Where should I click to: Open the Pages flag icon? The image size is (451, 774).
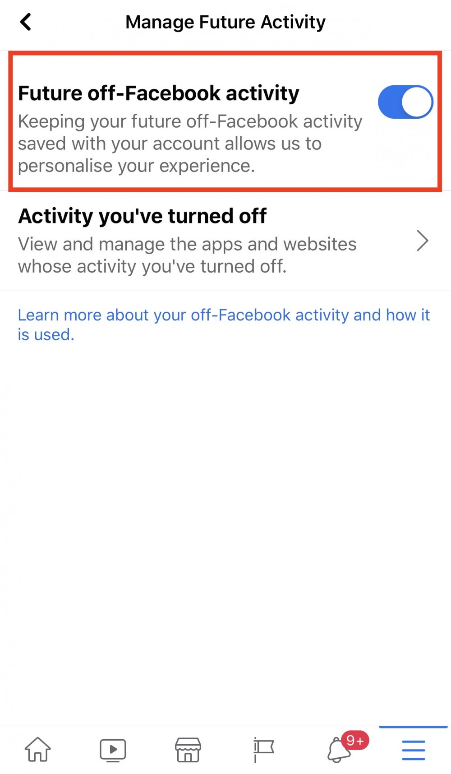[x=263, y=750]
